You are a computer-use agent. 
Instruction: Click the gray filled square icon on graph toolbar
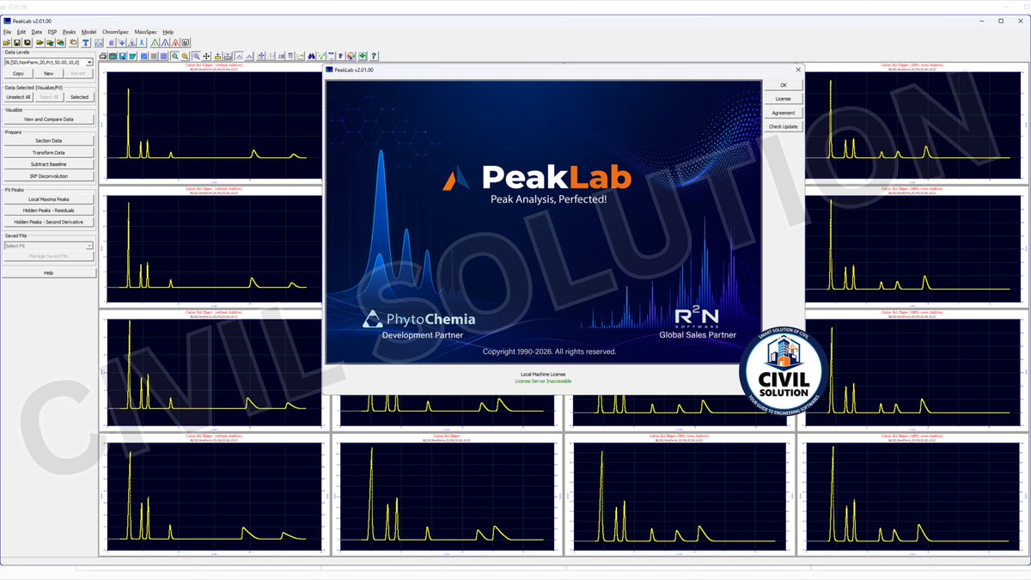tap(154, 57)
